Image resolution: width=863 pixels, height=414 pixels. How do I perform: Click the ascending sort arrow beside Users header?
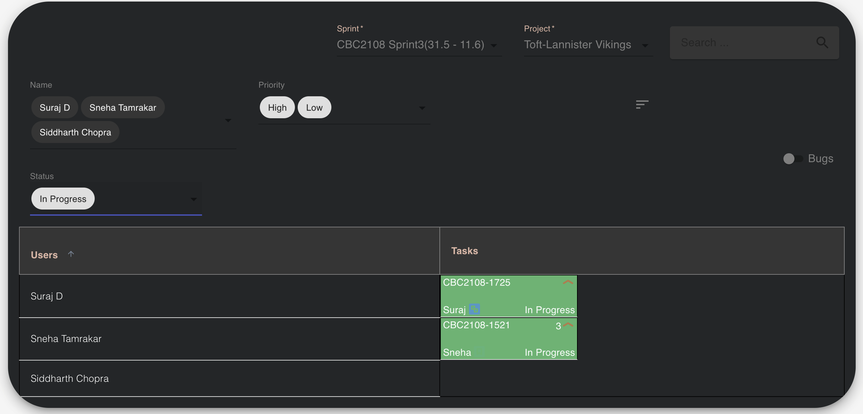[x=71, y=254]
